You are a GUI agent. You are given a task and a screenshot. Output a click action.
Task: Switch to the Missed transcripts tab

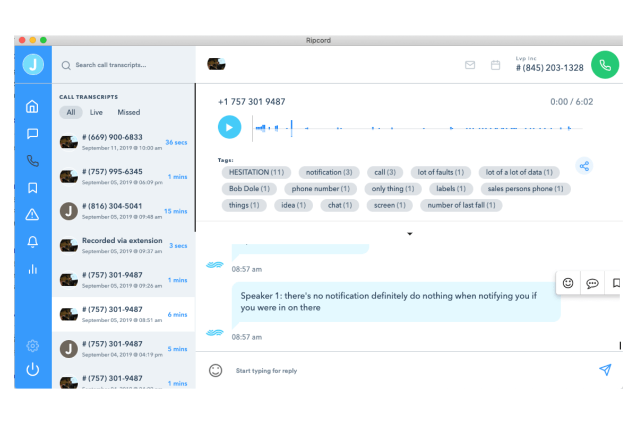tap(128, 112)
